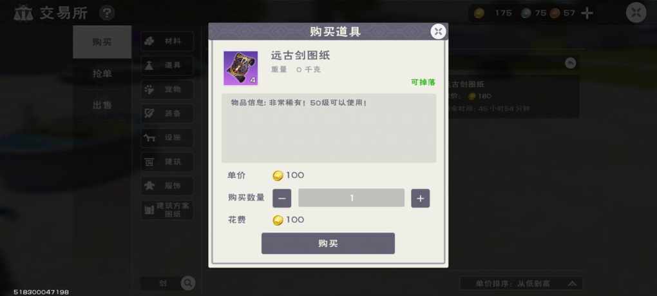
Task: Click the search magnifier icon
Action: (x=188, y=283)
